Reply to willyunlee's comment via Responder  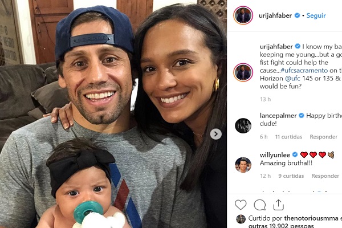(325, 176)
